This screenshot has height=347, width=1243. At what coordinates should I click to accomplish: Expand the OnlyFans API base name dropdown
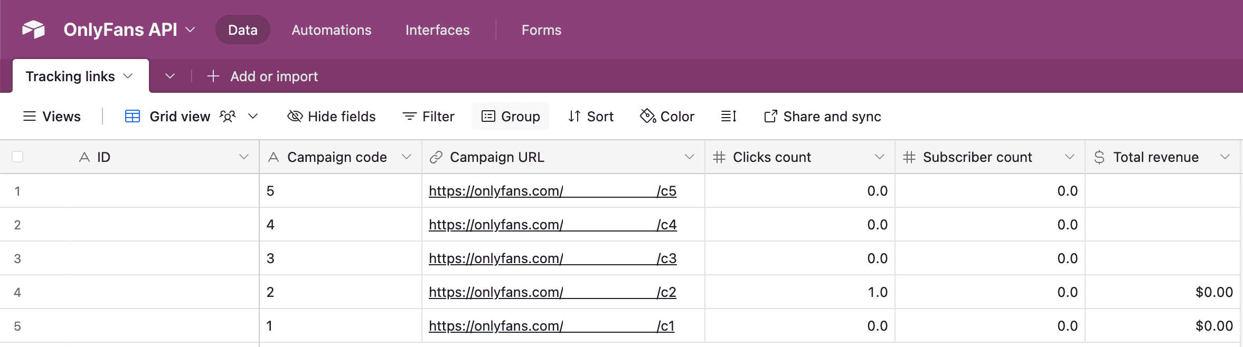coord(190,30)
